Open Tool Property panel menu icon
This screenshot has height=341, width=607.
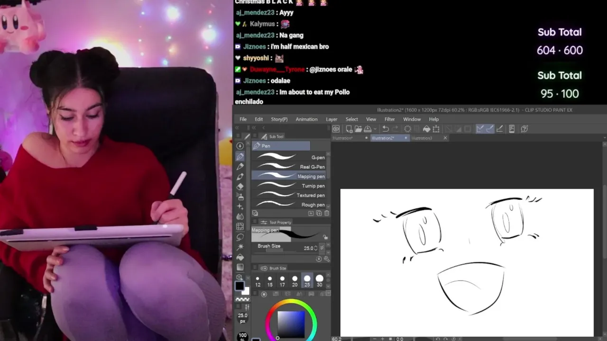click(255, 222)
